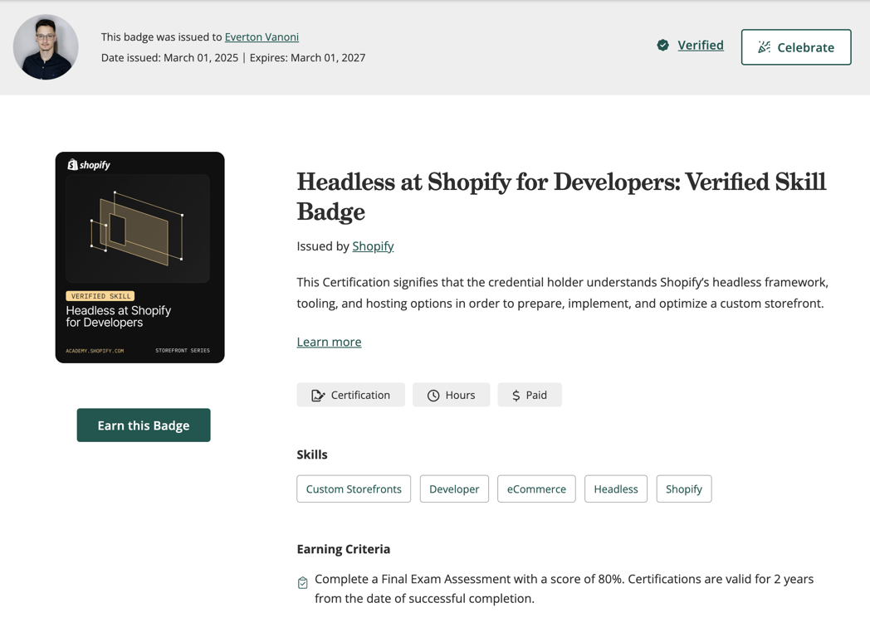Viewport: 870px width, 627px height.
Task: Open the Learn more link
Action: click(329, 342)
